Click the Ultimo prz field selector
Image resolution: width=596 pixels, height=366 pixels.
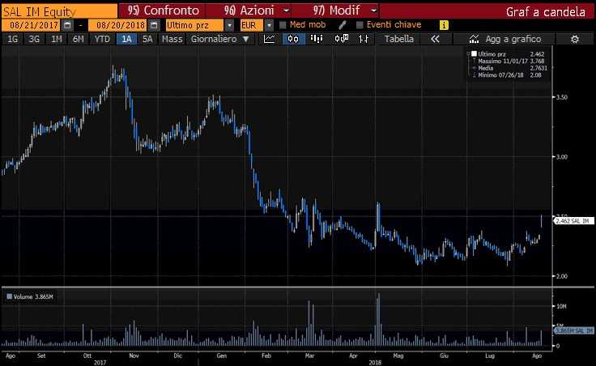pyautogui.click(x=195, y=25)
